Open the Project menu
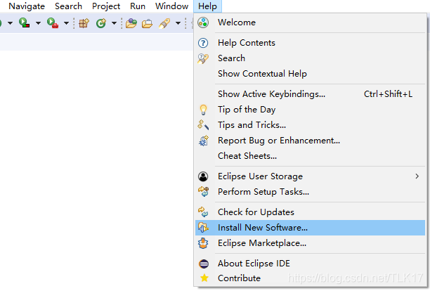Viewport: 430px width, 291px height. pyautogui.click(x=106, y=6)
